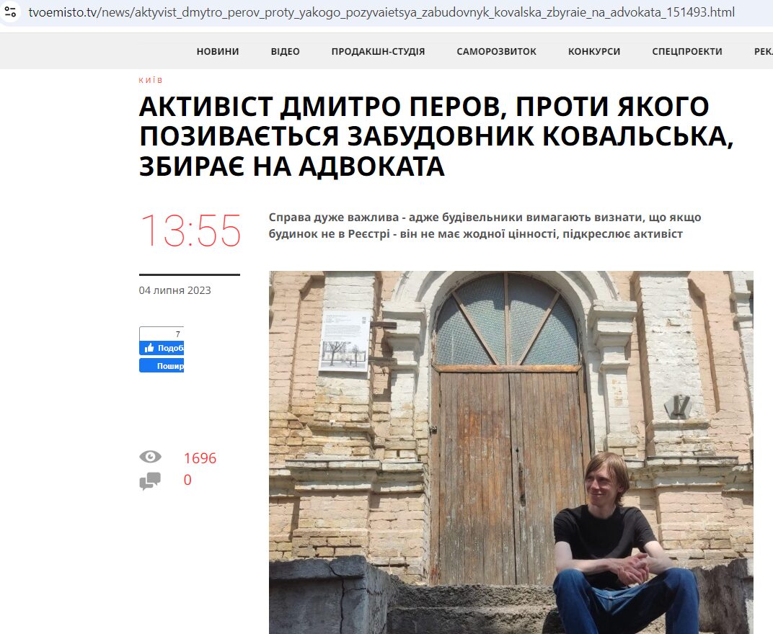Click the 0 comments count
This screenshot has width=773, height=634.
click(x=187, y=480)
